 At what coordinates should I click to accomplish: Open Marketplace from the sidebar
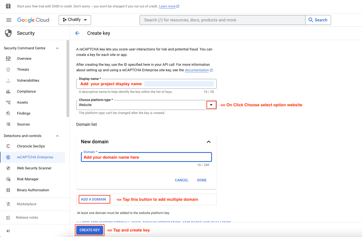(x=27, y=204)
